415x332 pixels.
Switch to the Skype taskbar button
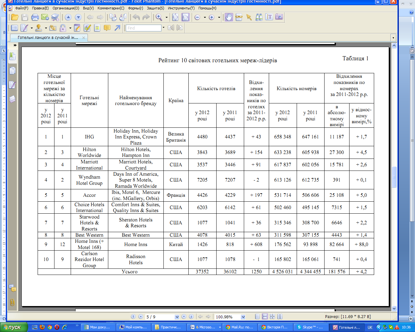point(311,327)
